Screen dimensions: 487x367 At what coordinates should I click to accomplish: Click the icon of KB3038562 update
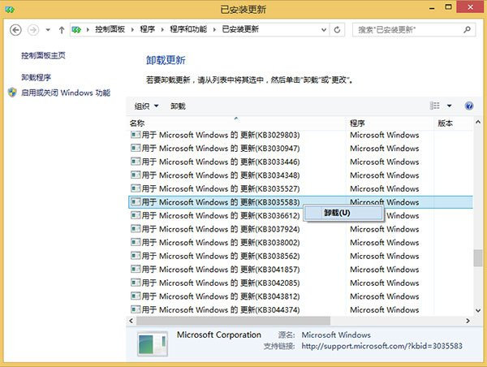pyautogui.click(x=136, y=256)
